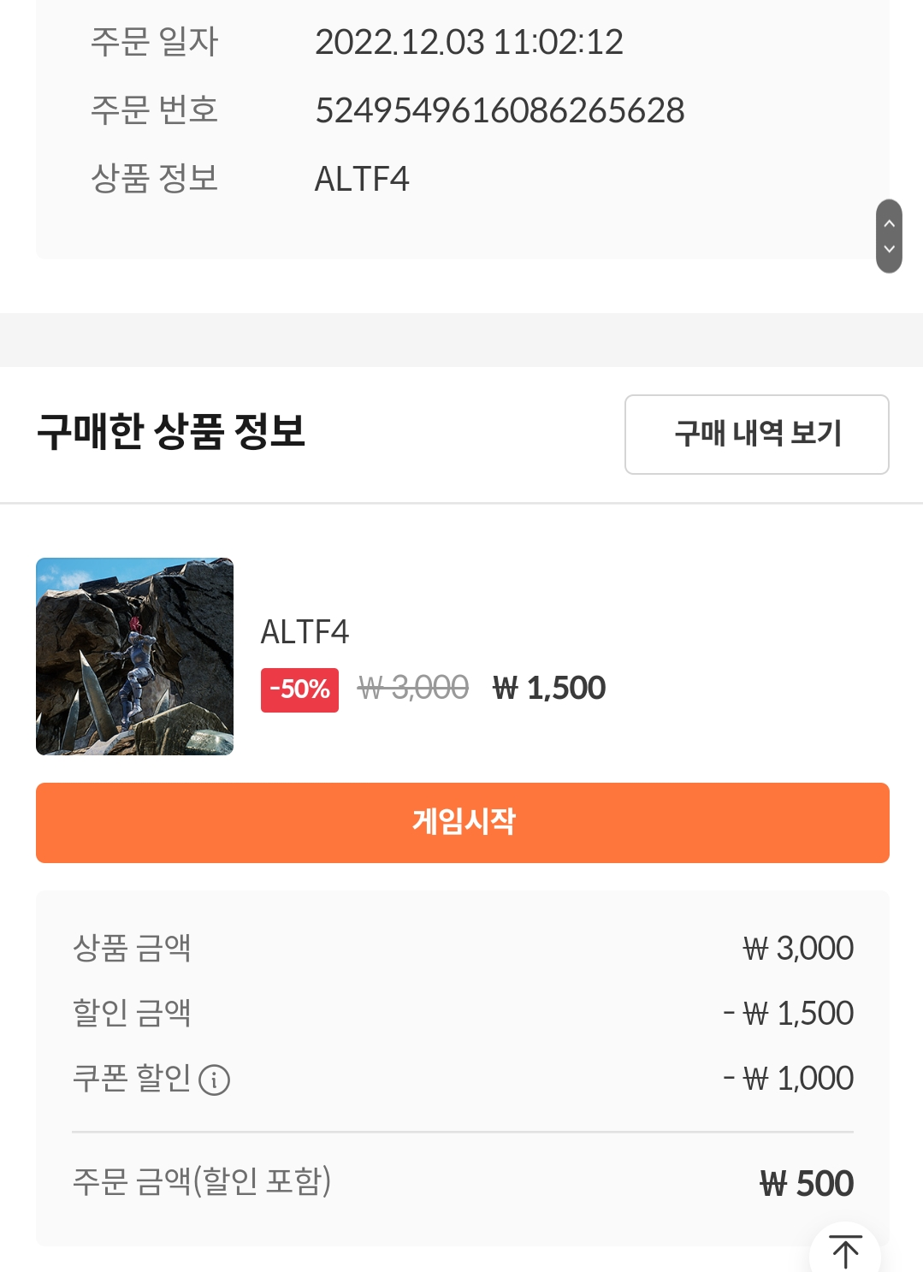This screenshot has width=923, height=1272.
Task: Click the red -50% discount badge
Action: (x=299, y=689)
